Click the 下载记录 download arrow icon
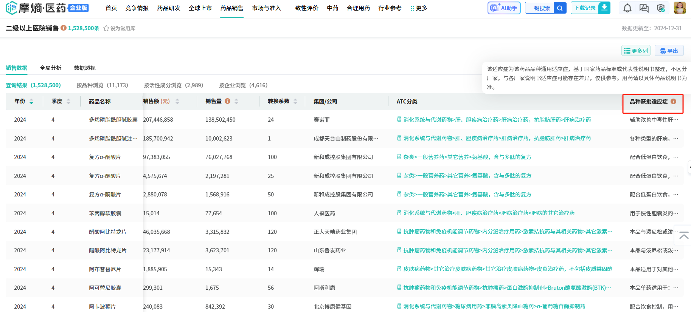 [x=604, y=8]
